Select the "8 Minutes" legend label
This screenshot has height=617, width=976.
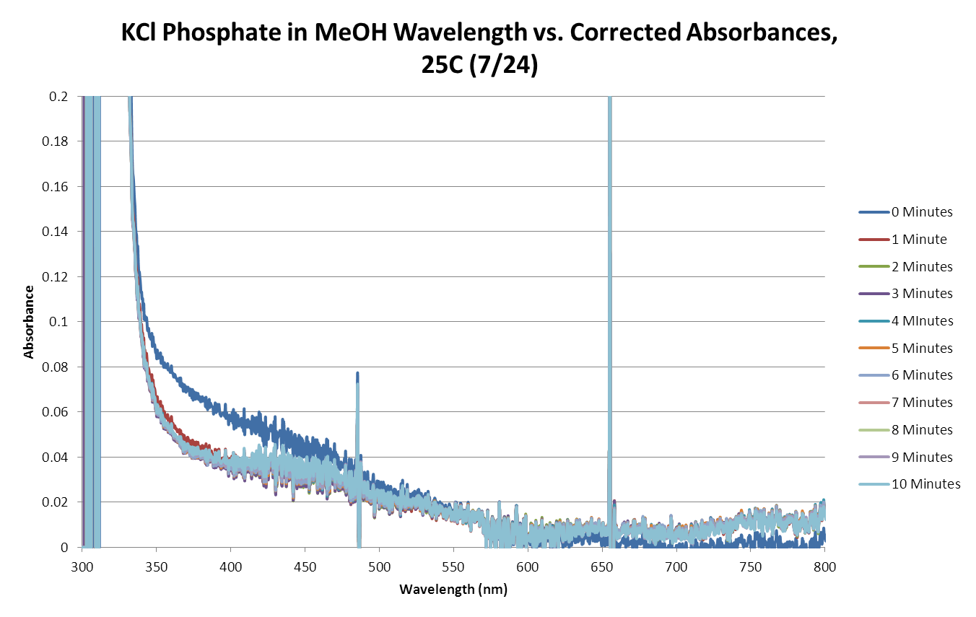[x=922, y=430]
